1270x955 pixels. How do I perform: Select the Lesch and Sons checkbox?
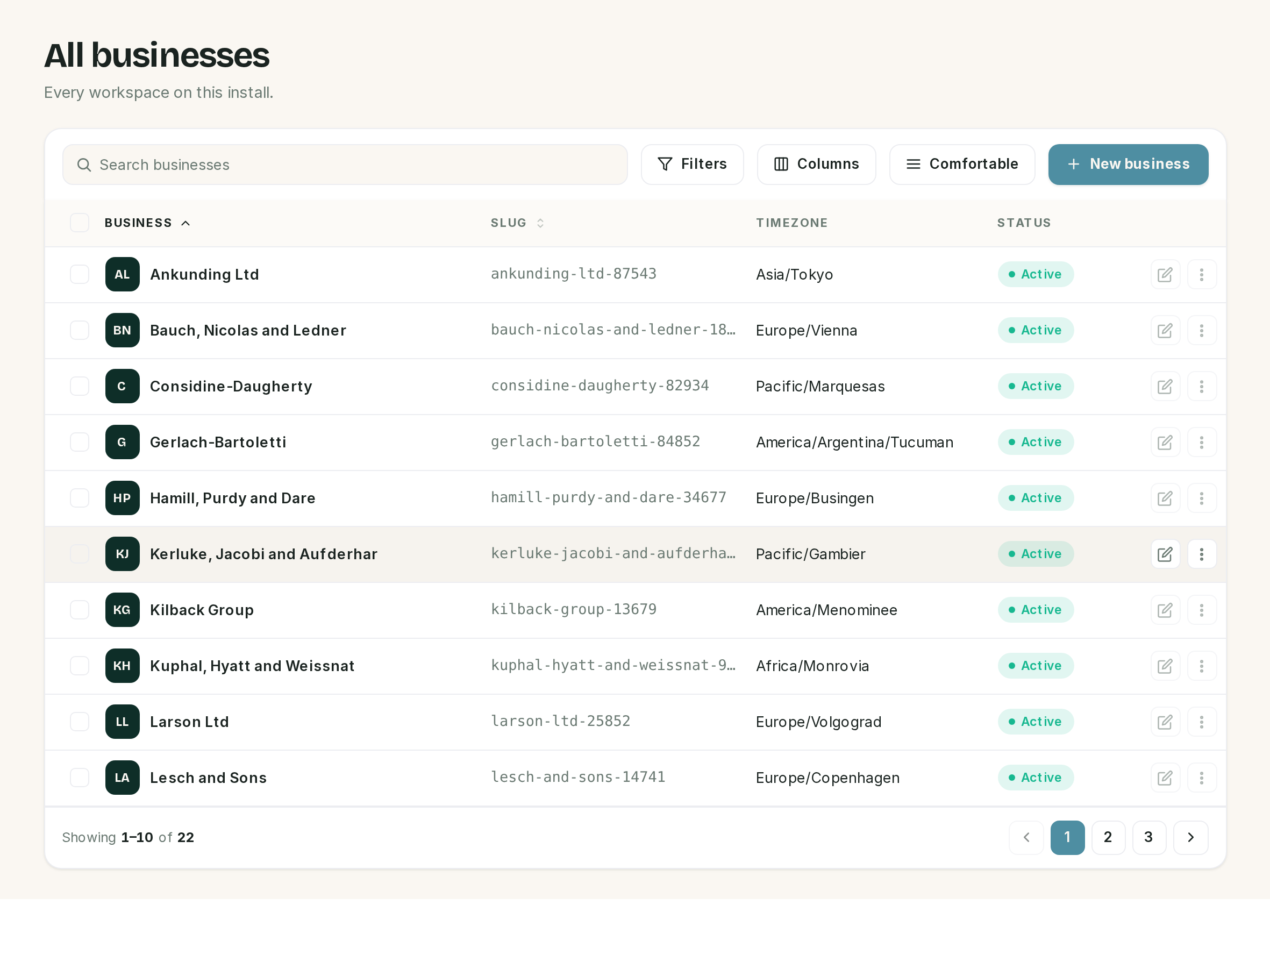(79, 778)
